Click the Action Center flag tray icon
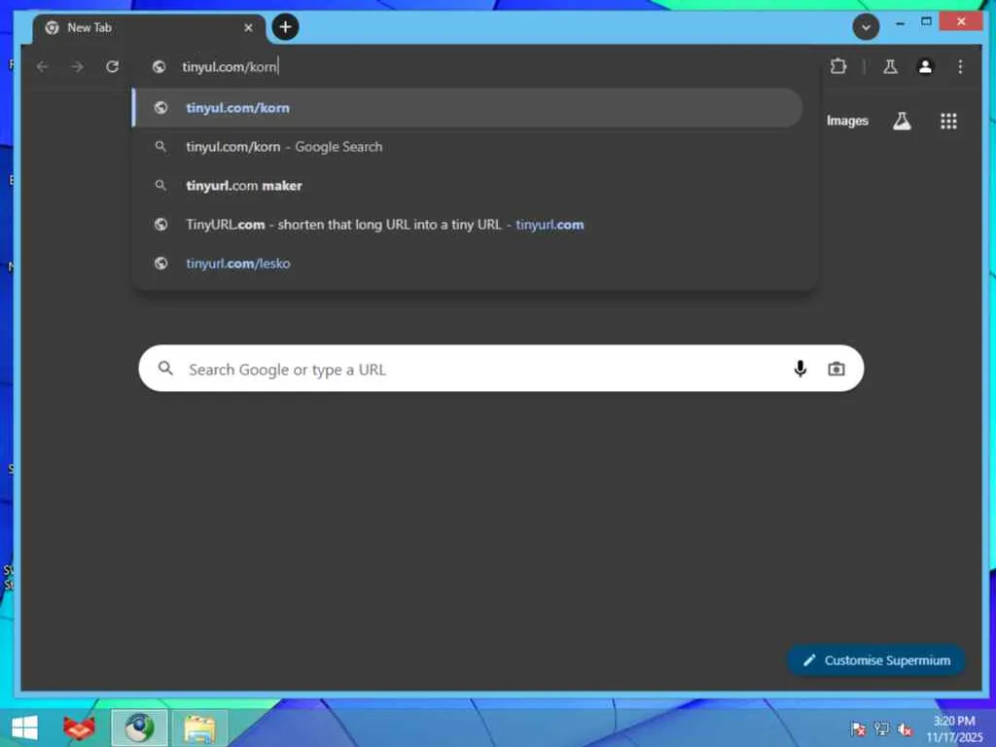 [858, 729]
